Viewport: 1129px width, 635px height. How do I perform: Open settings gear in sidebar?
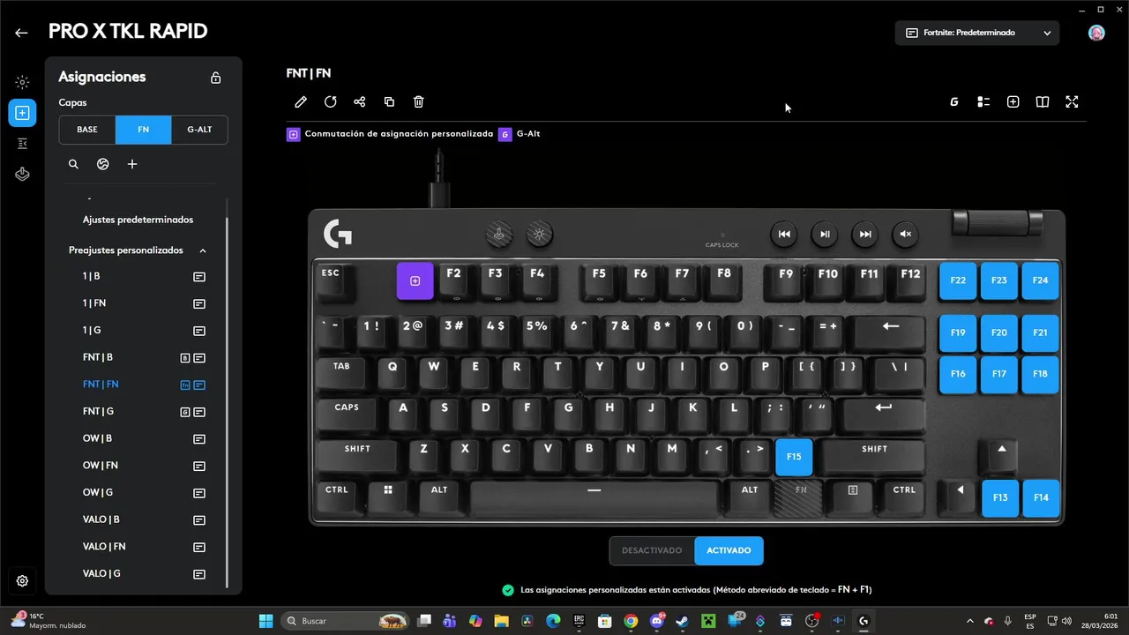click(x=22, y=581)
